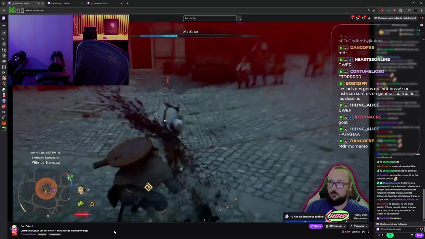This screenshot has width=425, height=239.
Task: Bookmark this page with the star icon
Action: pos(374,10)
